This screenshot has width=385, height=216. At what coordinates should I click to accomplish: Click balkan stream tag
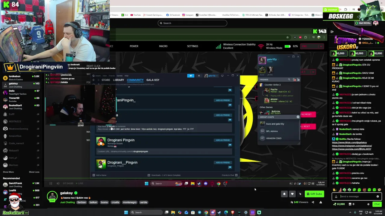[x=93, y=202]
